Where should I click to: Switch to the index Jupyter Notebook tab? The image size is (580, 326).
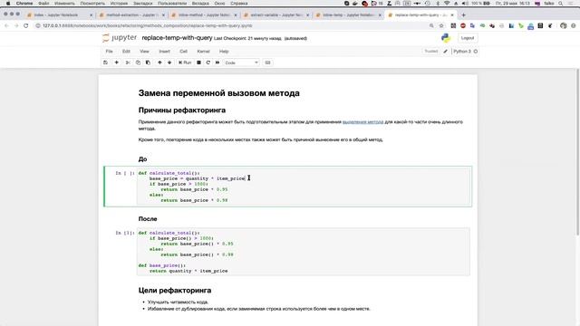[55, 15]
